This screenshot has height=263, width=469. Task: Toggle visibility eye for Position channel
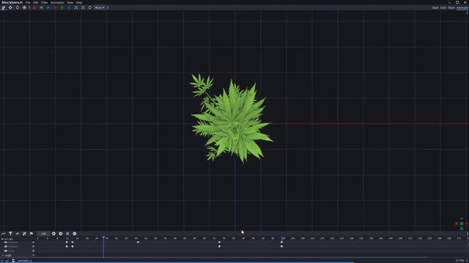(x=6, y=247)
